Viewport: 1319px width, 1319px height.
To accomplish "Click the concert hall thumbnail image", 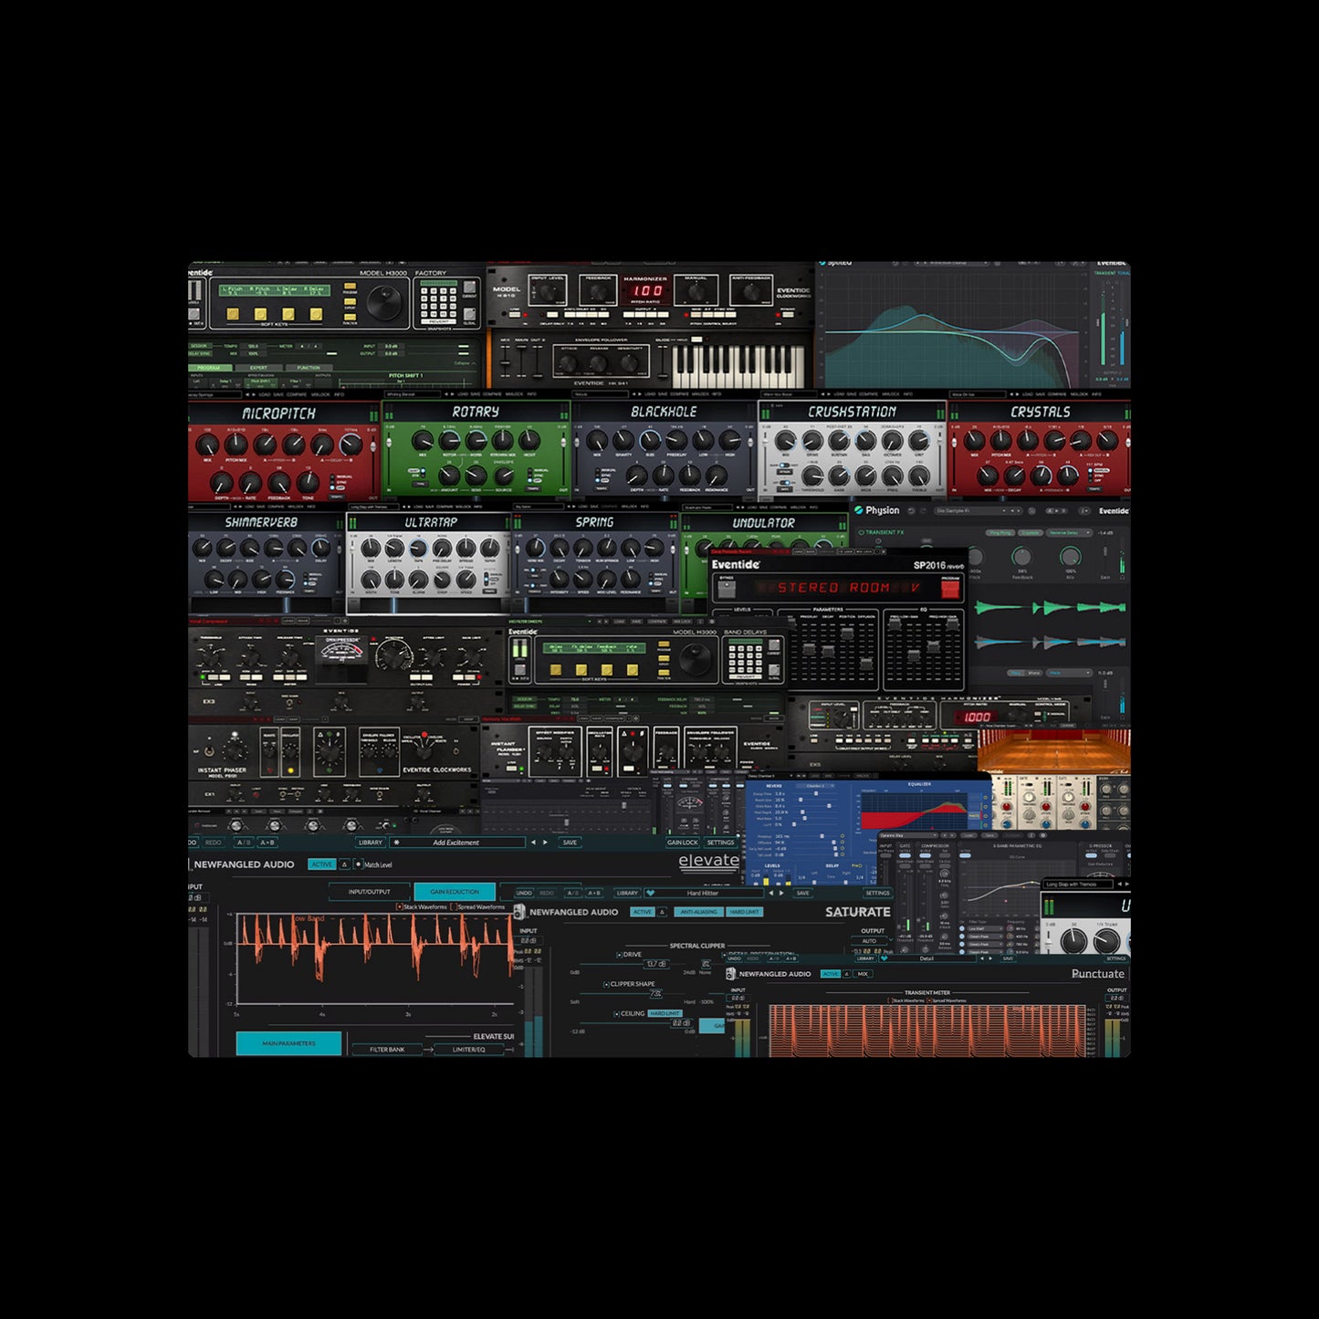I will tap(1053, 750).
